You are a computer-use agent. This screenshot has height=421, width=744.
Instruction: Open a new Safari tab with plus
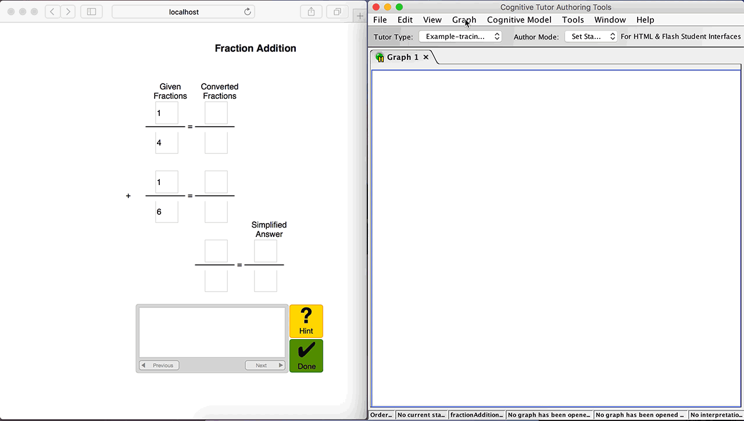[x=360, y=16]
